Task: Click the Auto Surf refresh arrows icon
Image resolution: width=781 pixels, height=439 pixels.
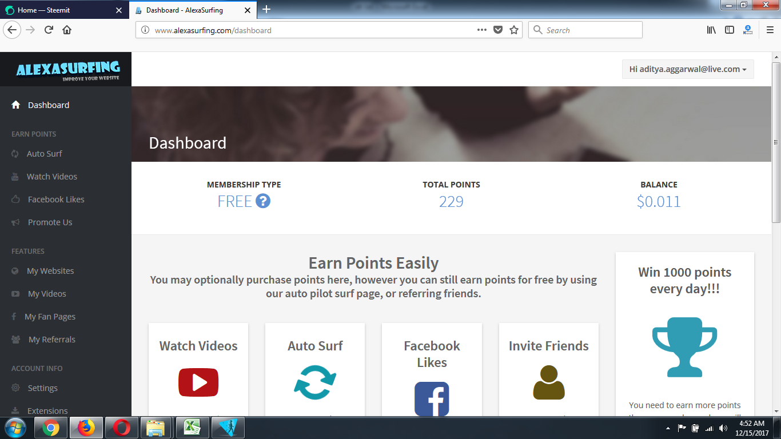Action: pyautogui.click(x=315, y=382)
